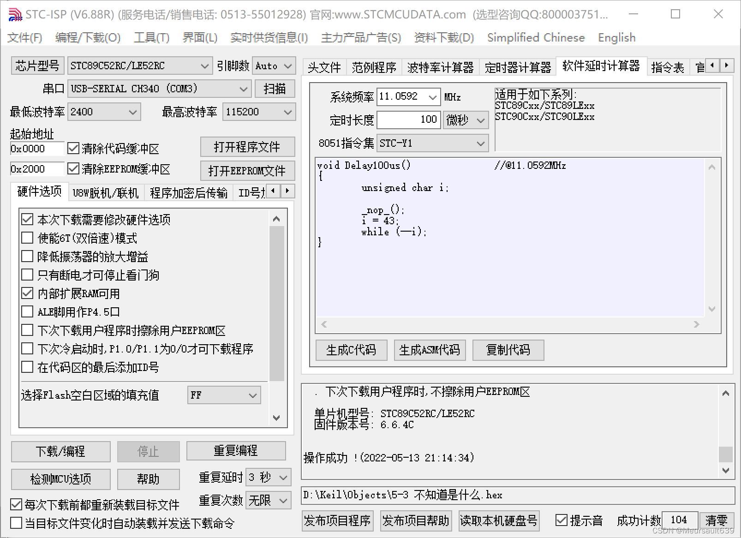741x538 pixels.
Task: Click 定时长度 input field with 100
Action: pyautogui.click(x=408, y=120)
